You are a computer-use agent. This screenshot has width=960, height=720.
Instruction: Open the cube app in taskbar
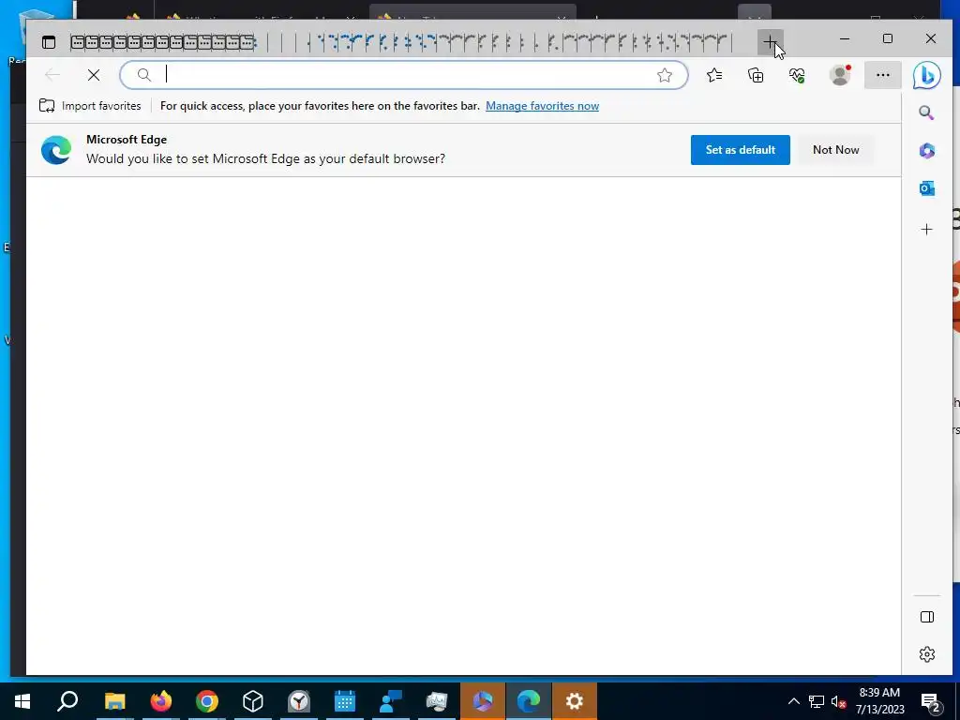click(x=253, y=701)
